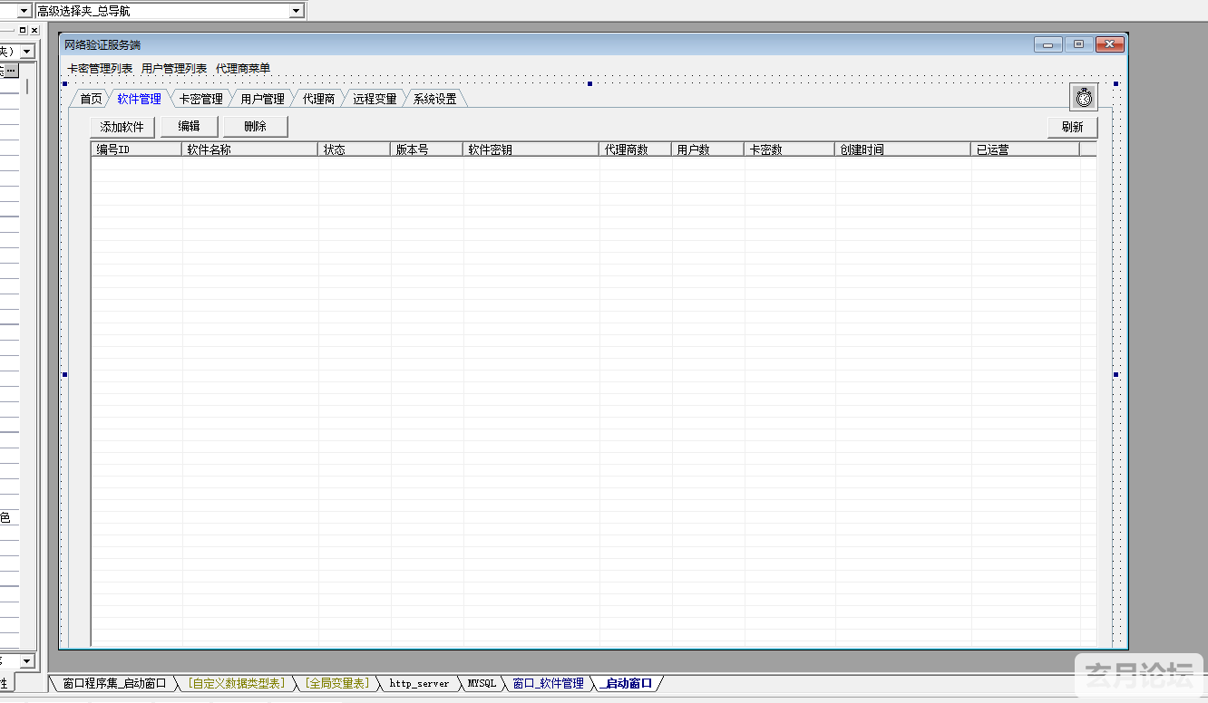
Task: Click the 卡密数 column header
Action: pyautogui.click(x=790, y=149)
